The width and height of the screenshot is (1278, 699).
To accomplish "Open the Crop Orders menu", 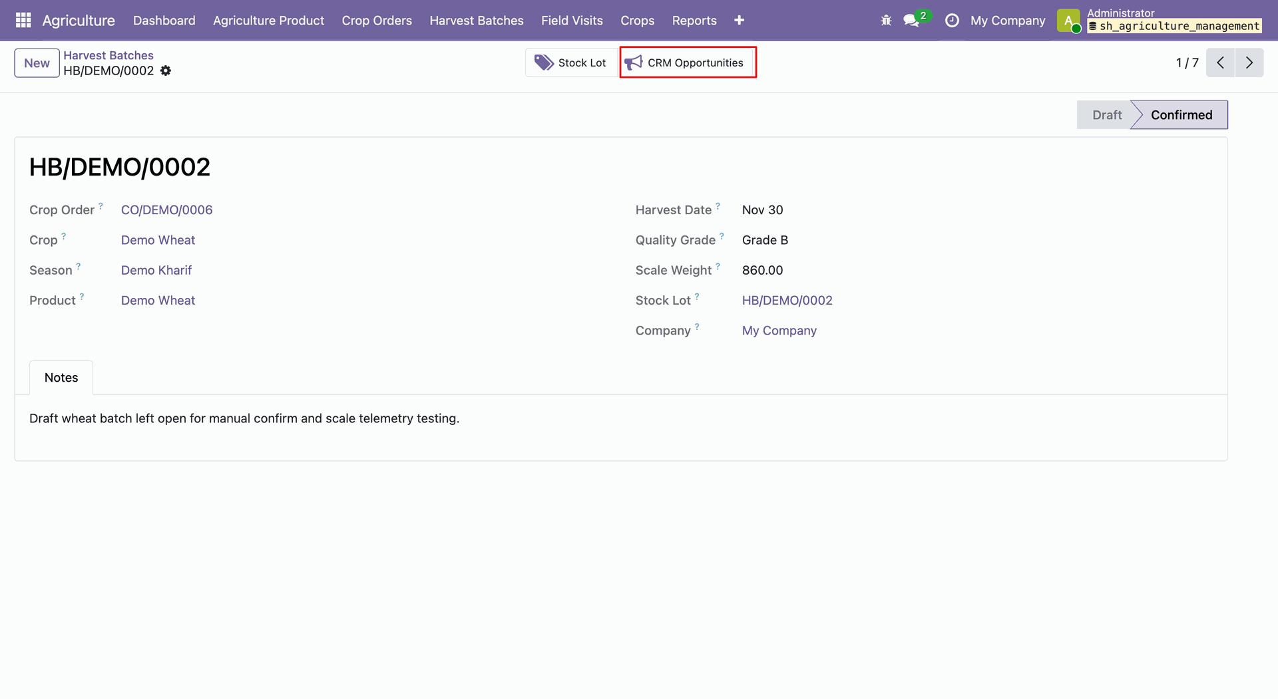I will [377, 21].
